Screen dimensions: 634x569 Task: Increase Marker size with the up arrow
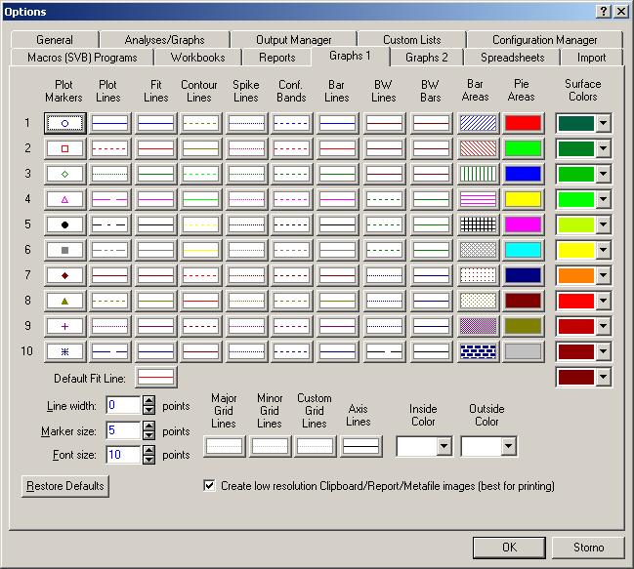[149, 427]
